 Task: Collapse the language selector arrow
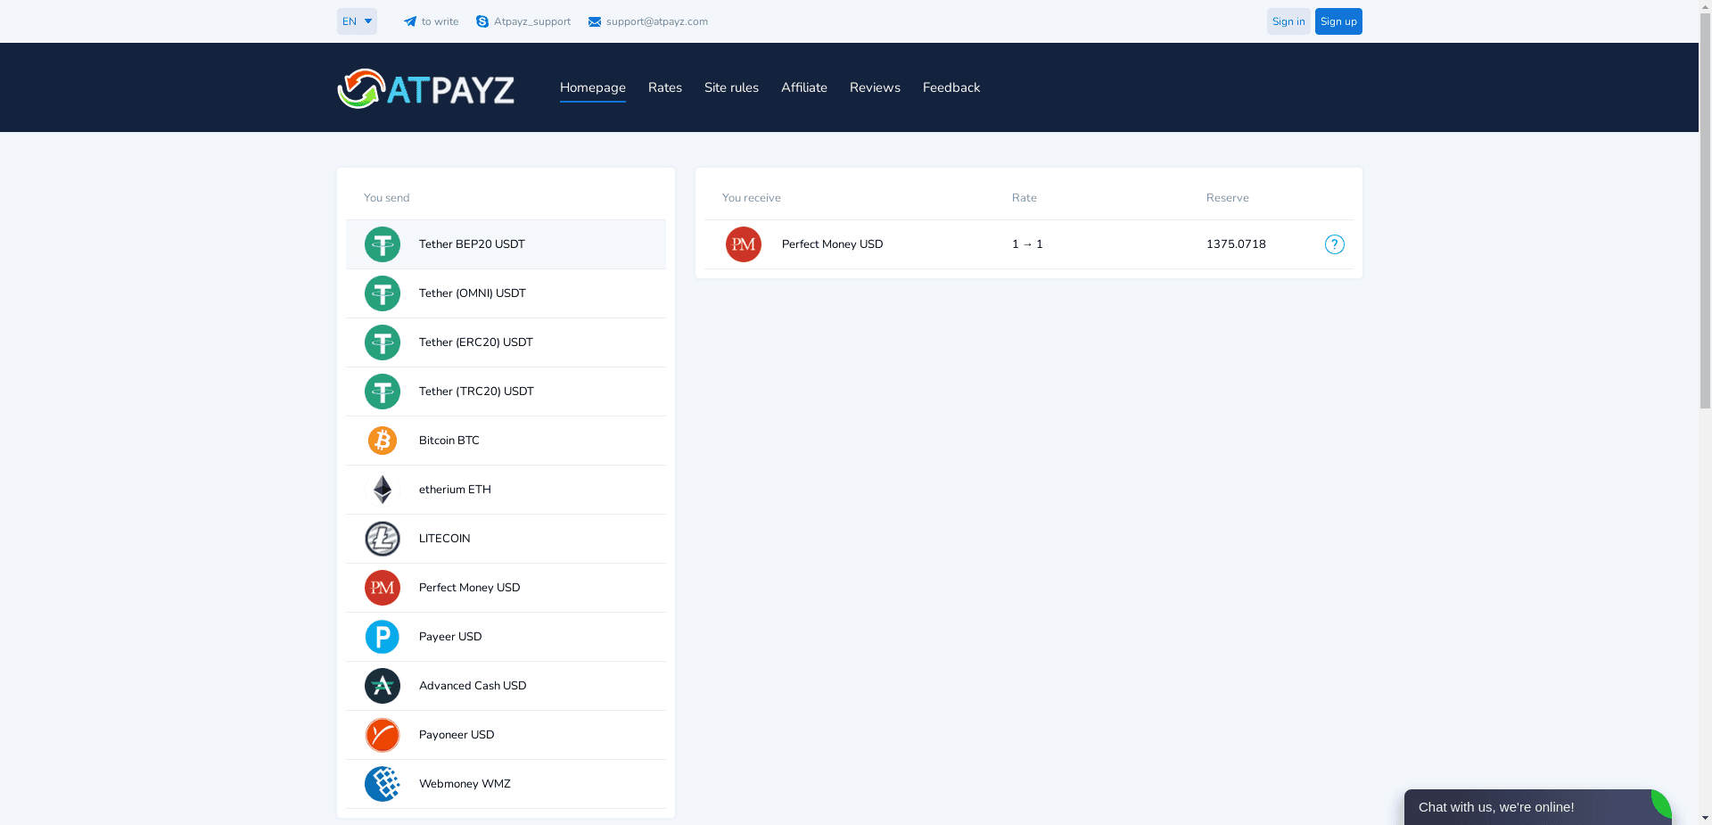click(368, 21)
